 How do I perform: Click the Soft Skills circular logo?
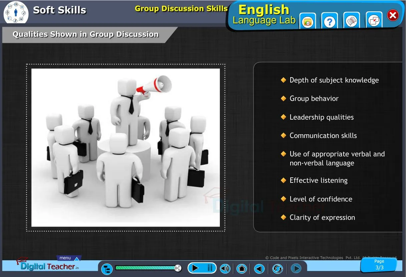(16, 12)
